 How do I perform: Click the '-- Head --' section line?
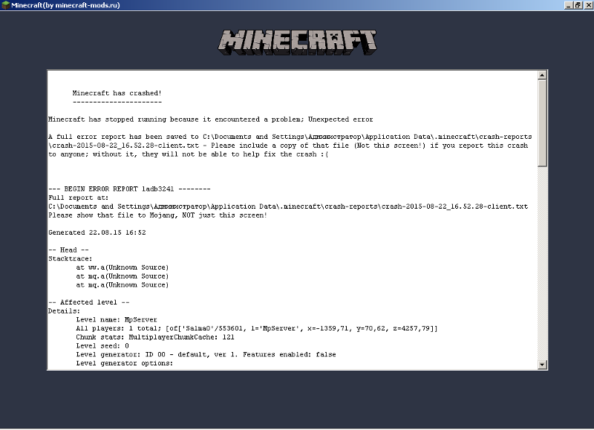(68, 250)
